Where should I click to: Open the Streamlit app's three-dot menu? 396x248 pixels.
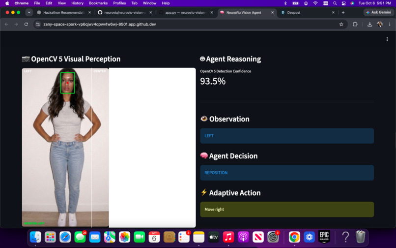click(387, 39)
